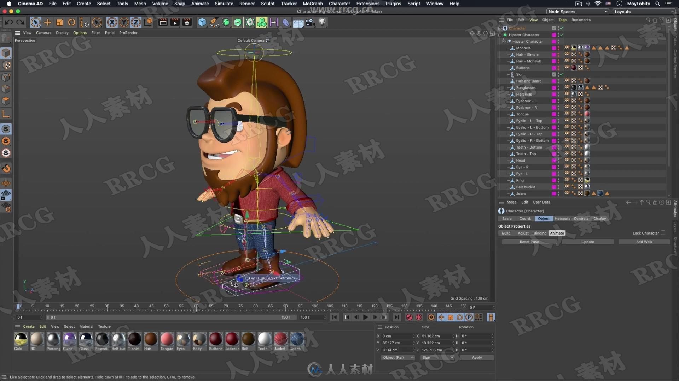Toggle green check on Character object
The width and height of the screenshot is (679, 381).
(562, 28)
